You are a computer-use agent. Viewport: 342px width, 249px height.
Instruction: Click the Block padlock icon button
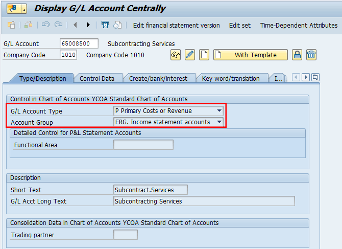(297, 55)
